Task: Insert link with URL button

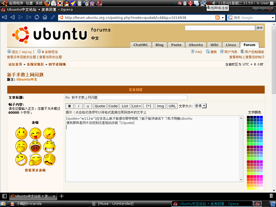Action: coord(172,106)
